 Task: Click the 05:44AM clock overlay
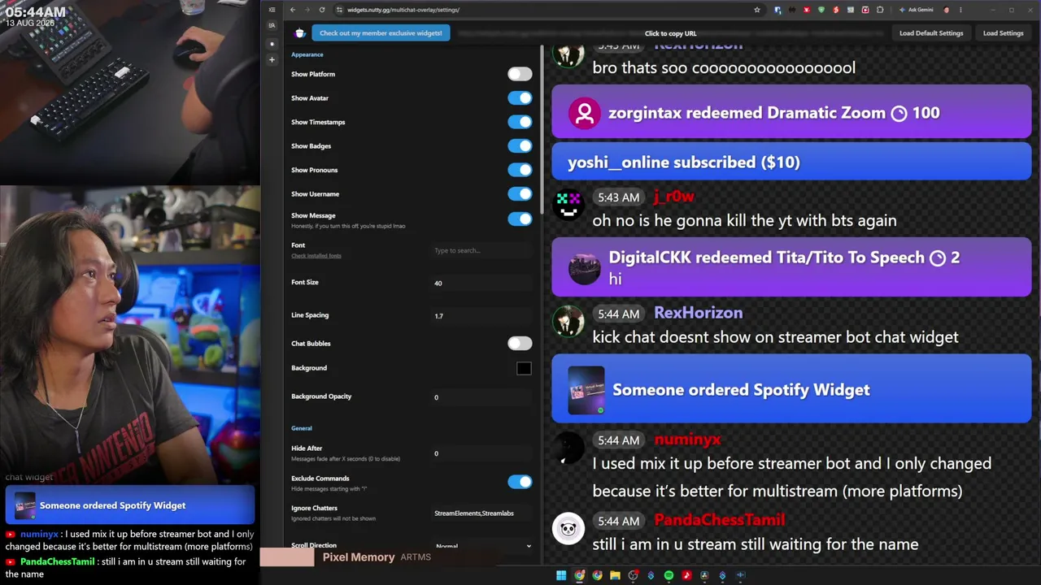(36, 12)
